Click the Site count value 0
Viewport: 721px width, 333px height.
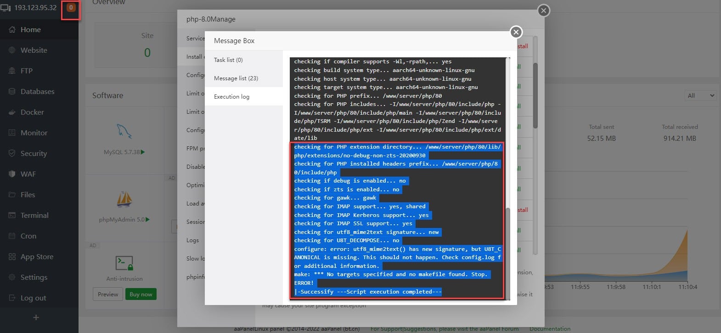[x=147, y=53]
